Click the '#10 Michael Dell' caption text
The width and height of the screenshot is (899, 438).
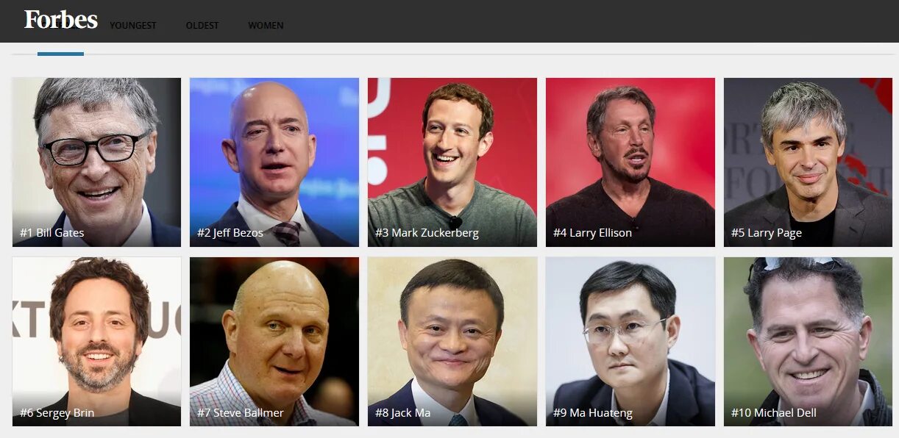coord(774,413)
